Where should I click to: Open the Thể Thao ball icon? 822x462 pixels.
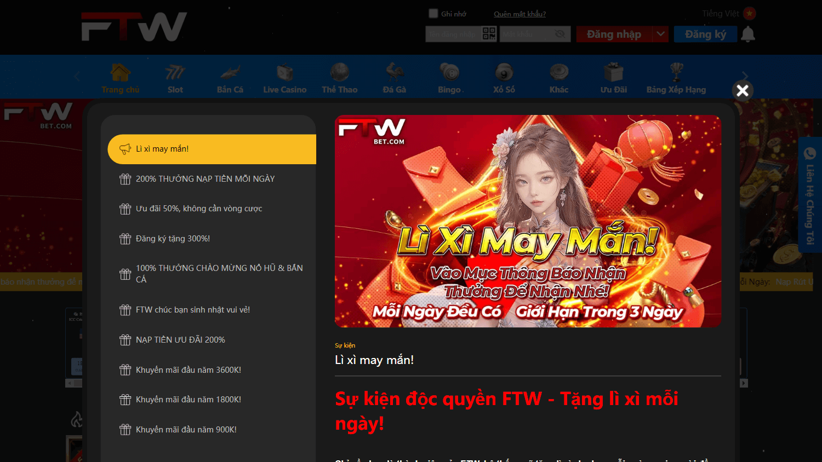(x=340, y=72)
